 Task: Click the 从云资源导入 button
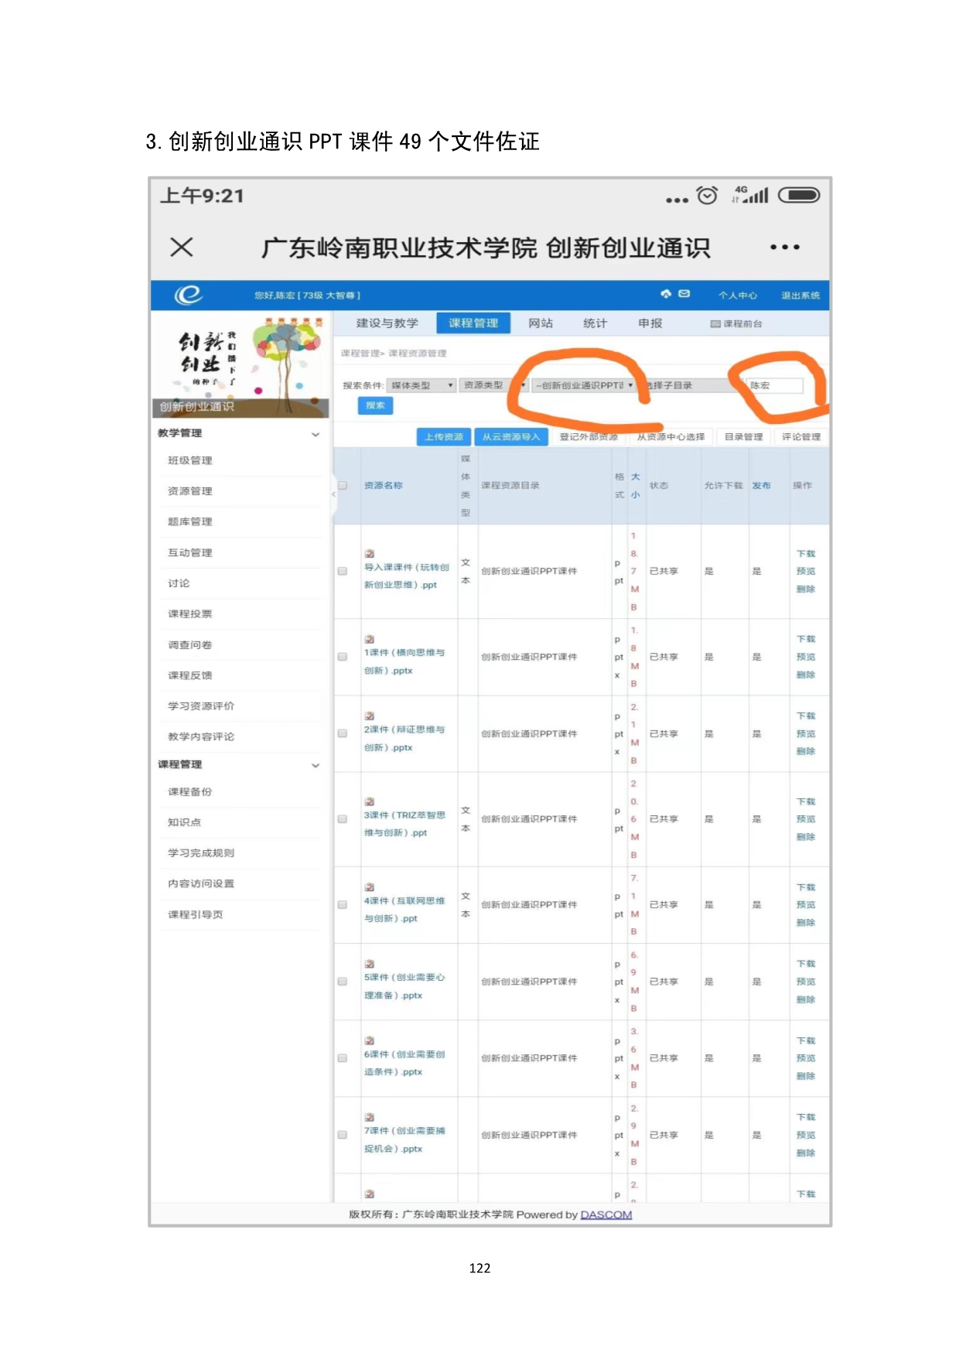[511, 437]
